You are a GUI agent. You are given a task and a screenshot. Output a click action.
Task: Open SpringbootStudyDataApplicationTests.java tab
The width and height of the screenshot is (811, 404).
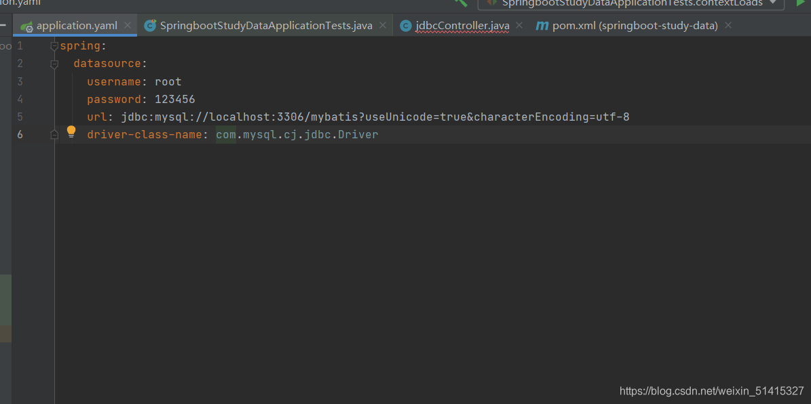(266, 25)
